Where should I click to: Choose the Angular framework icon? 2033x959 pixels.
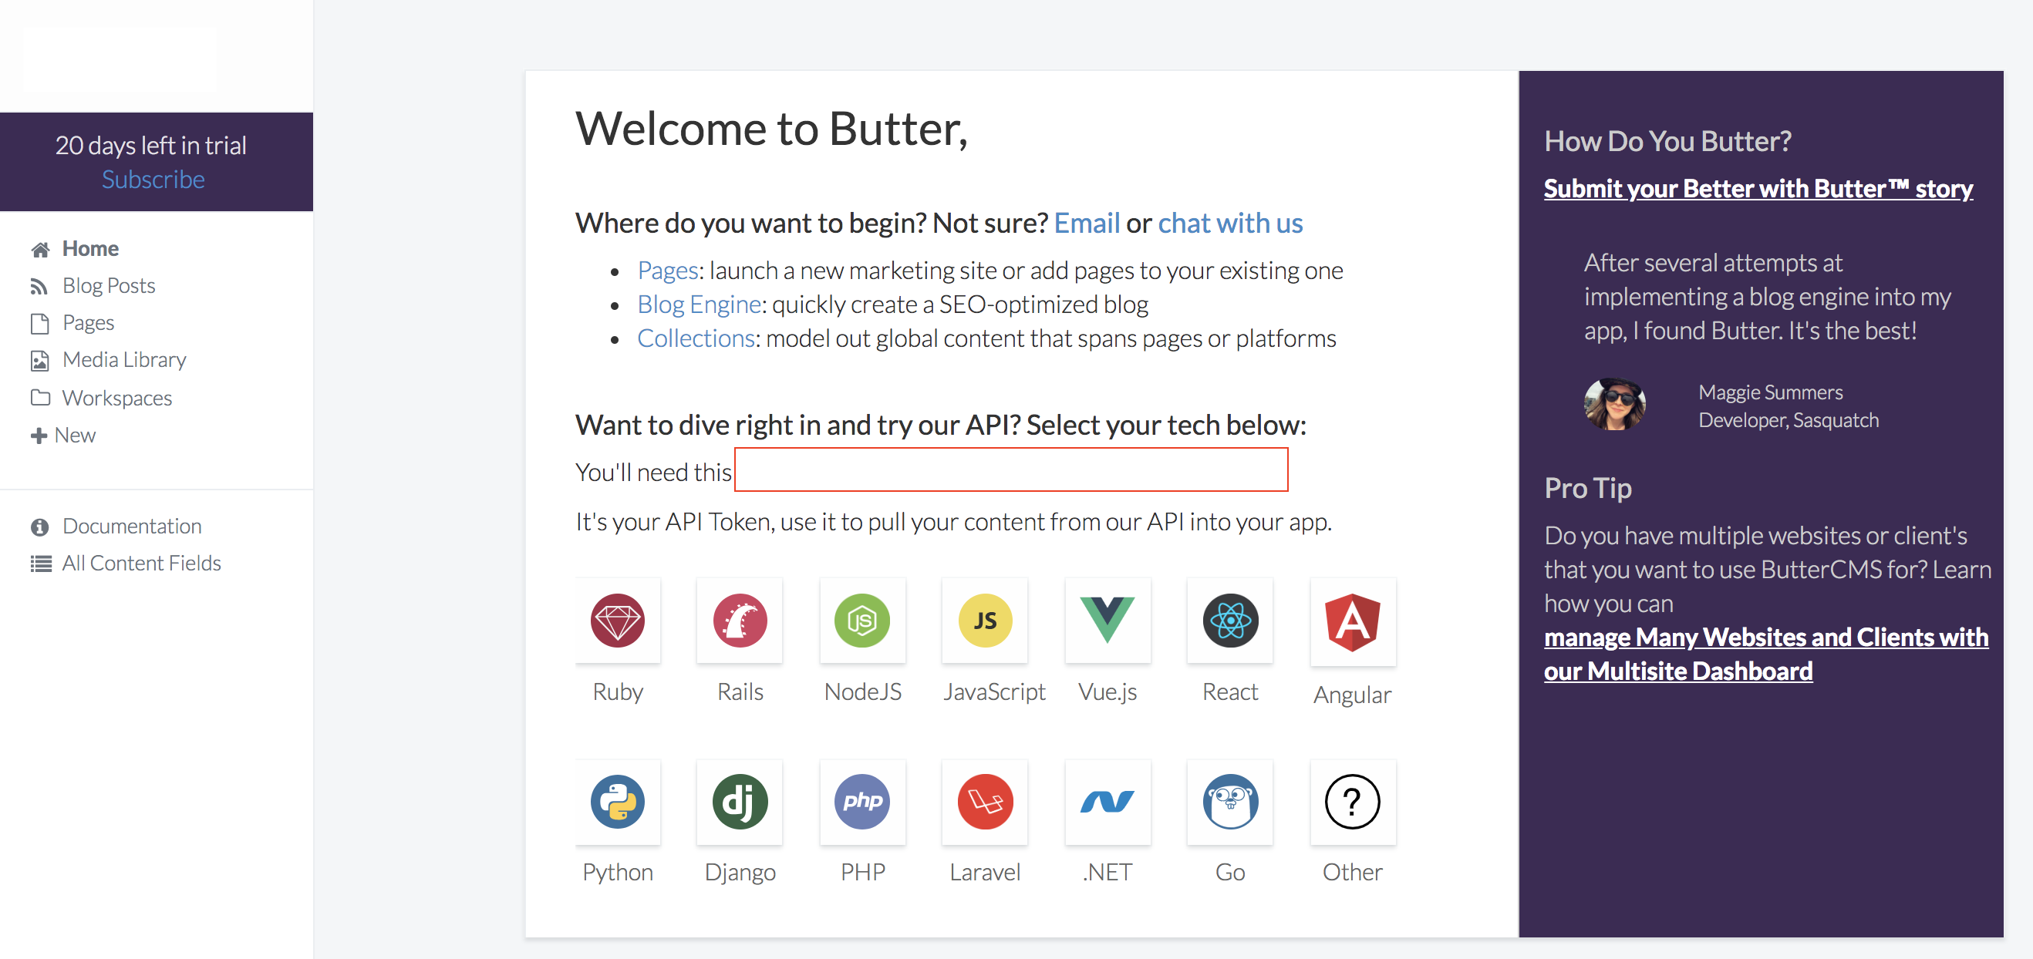pos(1352,621)
